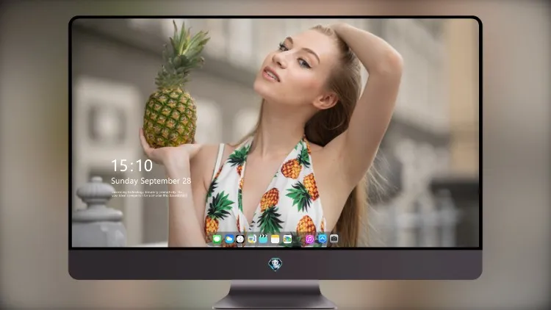Launch the Camera app in dock

334,239
